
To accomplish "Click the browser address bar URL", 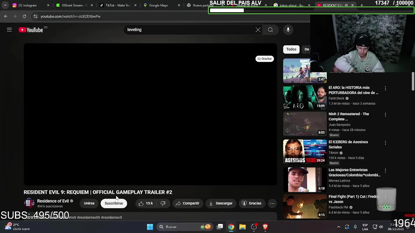I will (70, 16).
